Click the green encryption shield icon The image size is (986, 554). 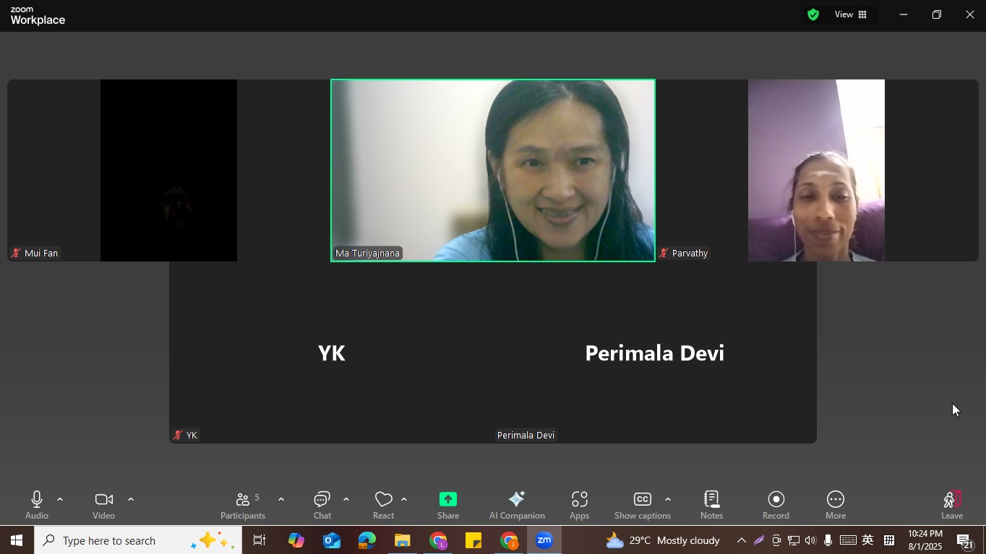click(x=813, y=14)
